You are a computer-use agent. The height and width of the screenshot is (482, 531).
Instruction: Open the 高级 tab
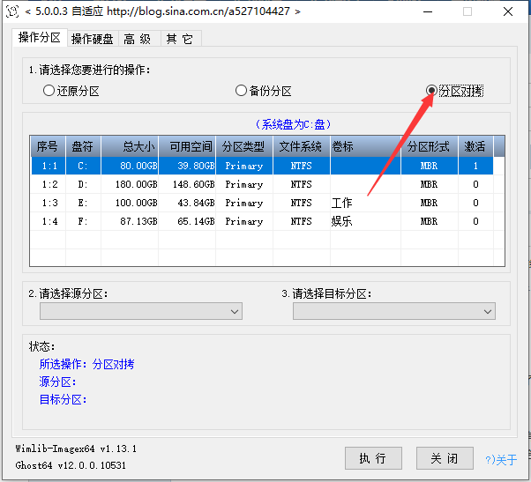tap(138, 39)
